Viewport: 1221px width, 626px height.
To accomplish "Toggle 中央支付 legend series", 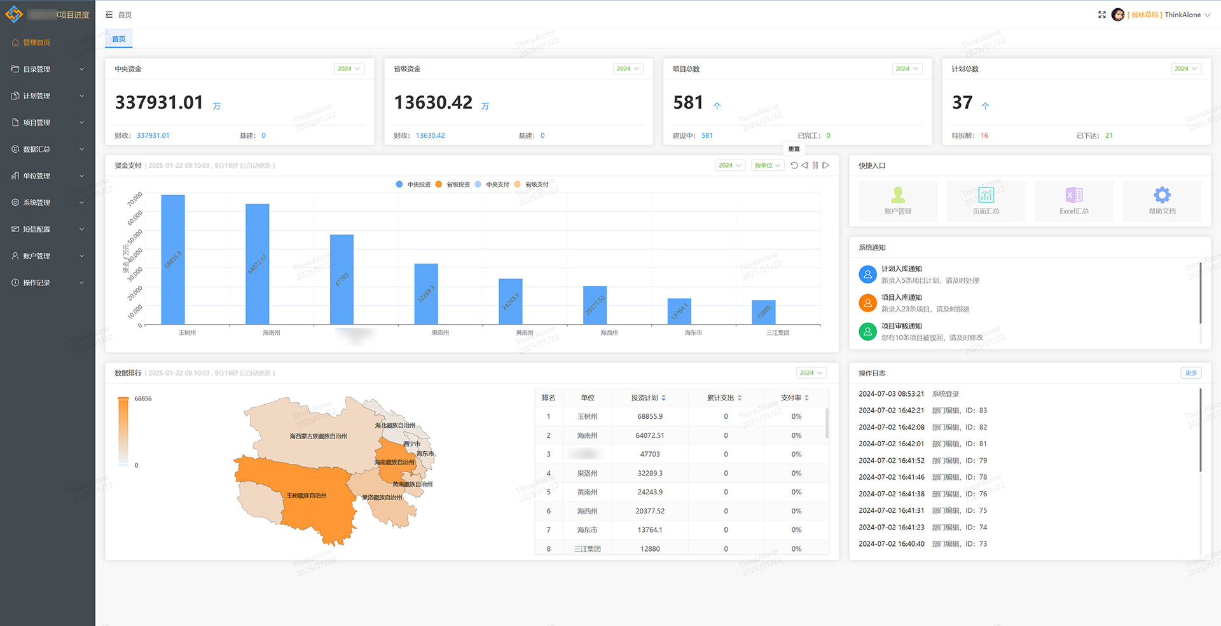I will [x=492, y=184].
